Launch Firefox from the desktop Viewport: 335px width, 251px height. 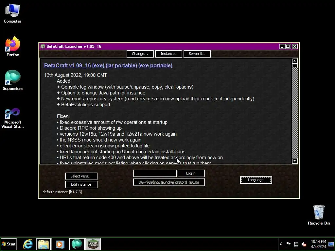pos(13,46)
